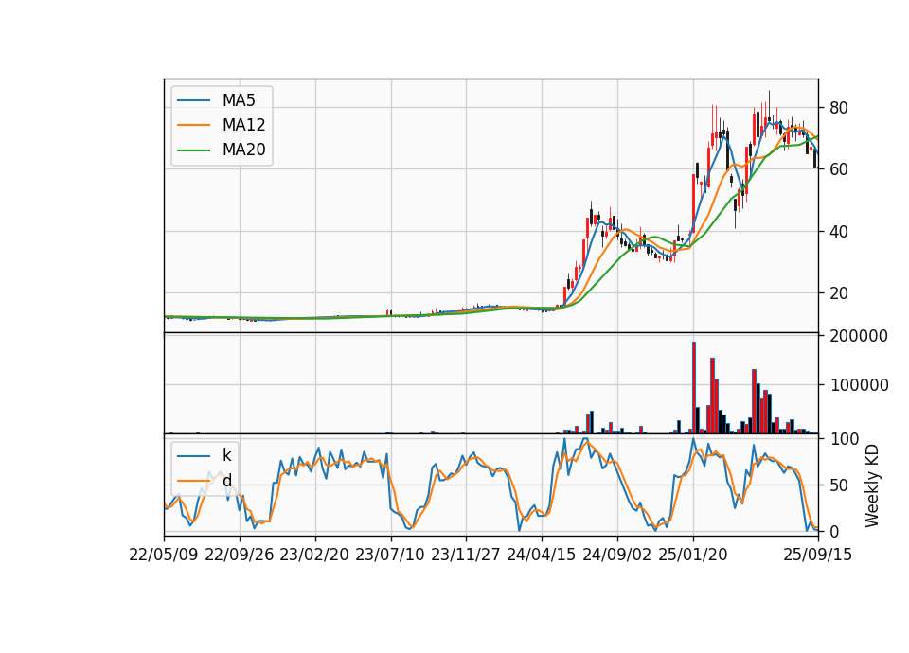Click the orange MA12 legend line sample
The height and width of the screenshot is (653, 909).
[193, 125]
